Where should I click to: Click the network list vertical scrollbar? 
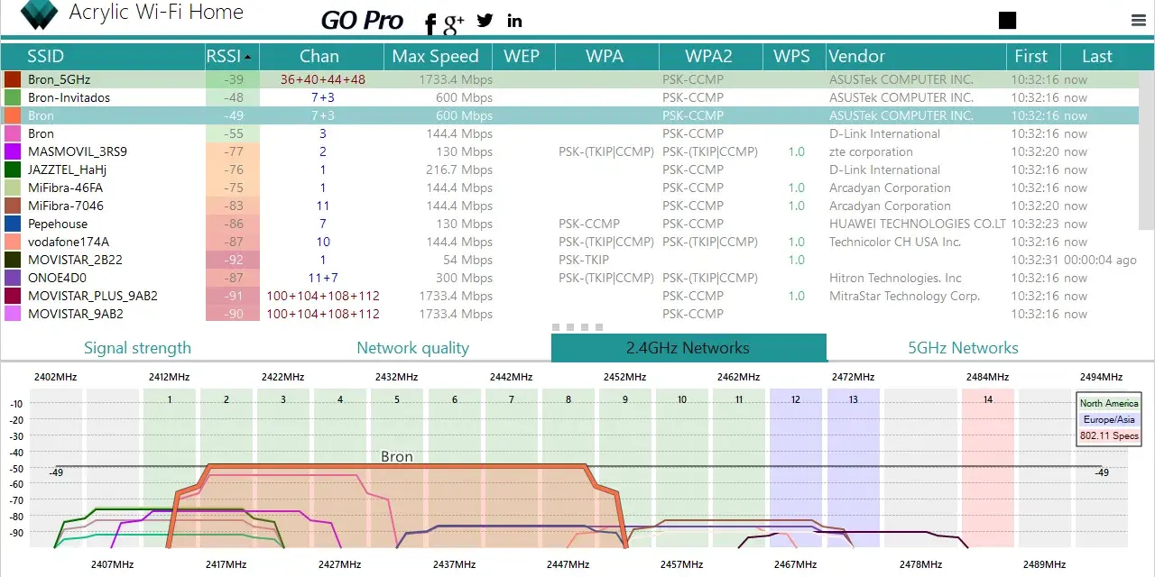click(1146, 149)
